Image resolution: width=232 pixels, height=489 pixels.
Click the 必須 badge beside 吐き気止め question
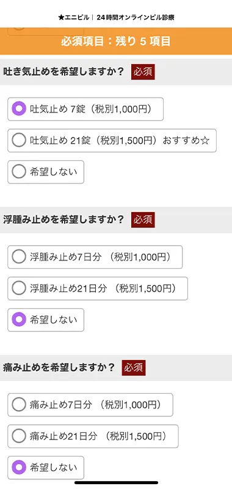[x=143, y=72]
